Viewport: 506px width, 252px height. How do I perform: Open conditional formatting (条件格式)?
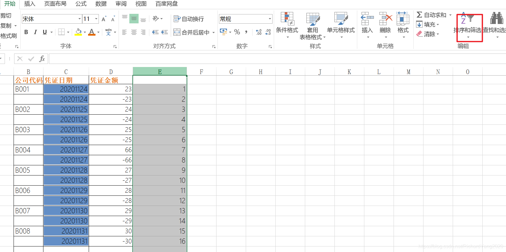coord(287,26)
